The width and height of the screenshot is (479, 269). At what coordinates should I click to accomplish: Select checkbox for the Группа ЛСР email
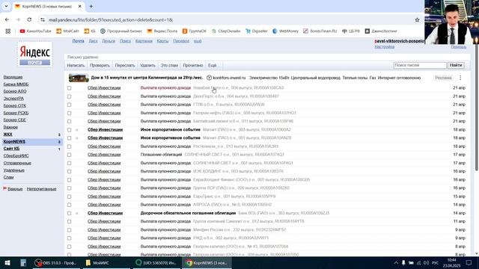70,188
